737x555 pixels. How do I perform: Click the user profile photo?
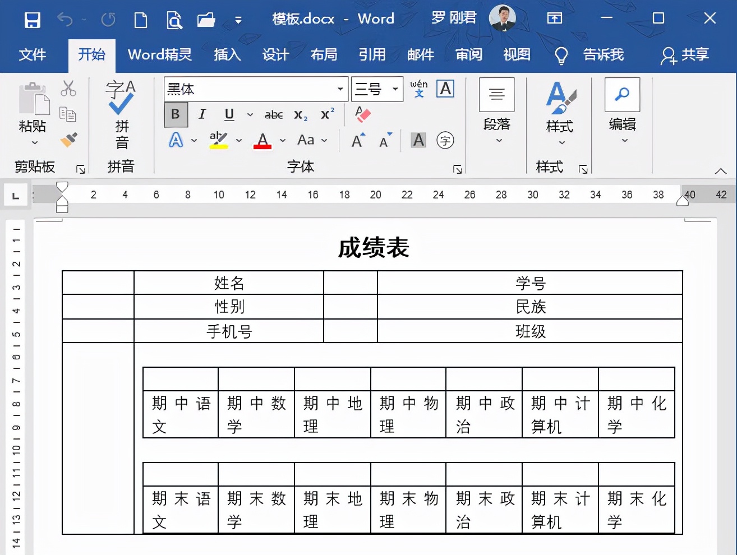502,18
